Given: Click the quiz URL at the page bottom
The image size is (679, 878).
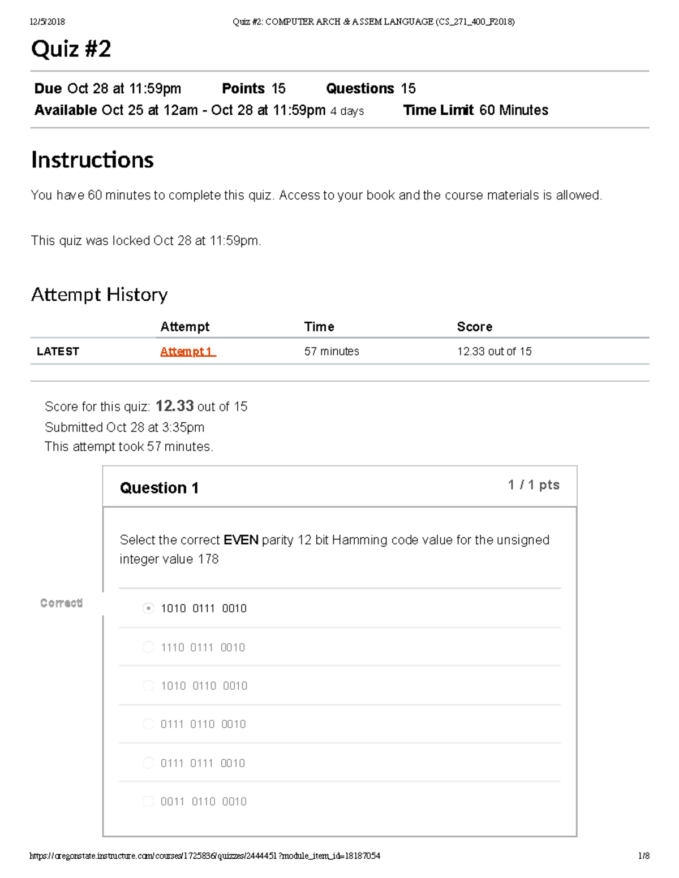Looking at the screenshot, I should pos(205,855).
